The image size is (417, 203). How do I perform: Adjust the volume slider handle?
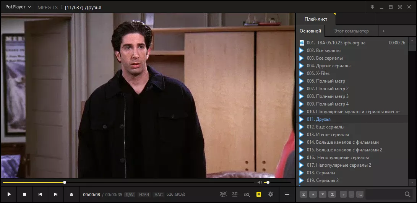pyautogui.click(x=268, y=182)
